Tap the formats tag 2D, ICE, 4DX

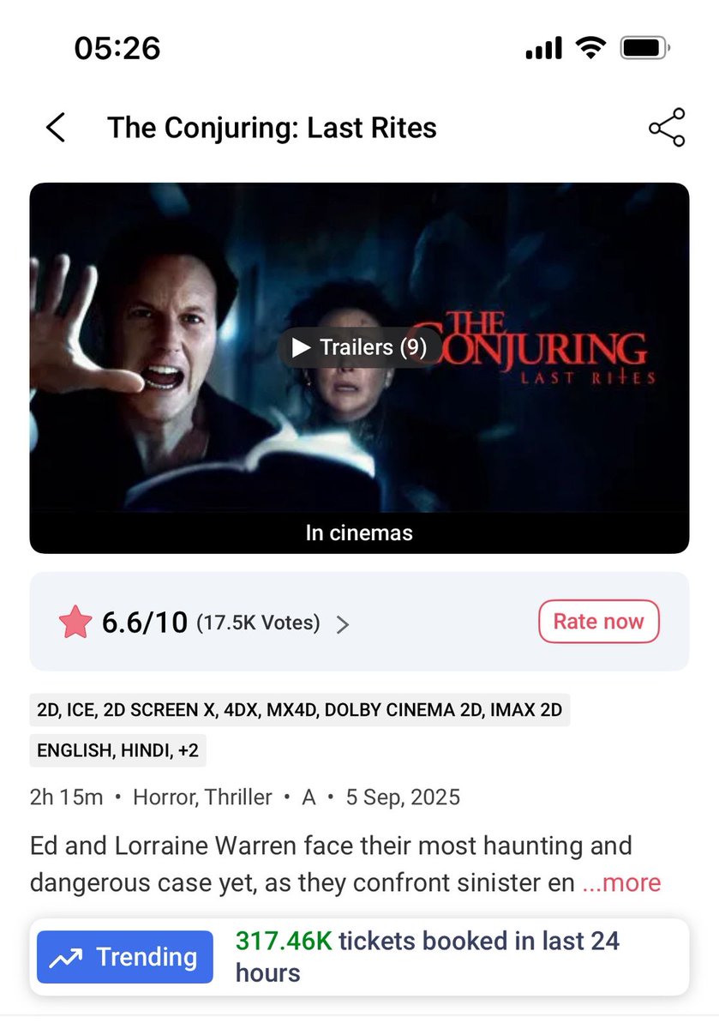click(300, 711)
